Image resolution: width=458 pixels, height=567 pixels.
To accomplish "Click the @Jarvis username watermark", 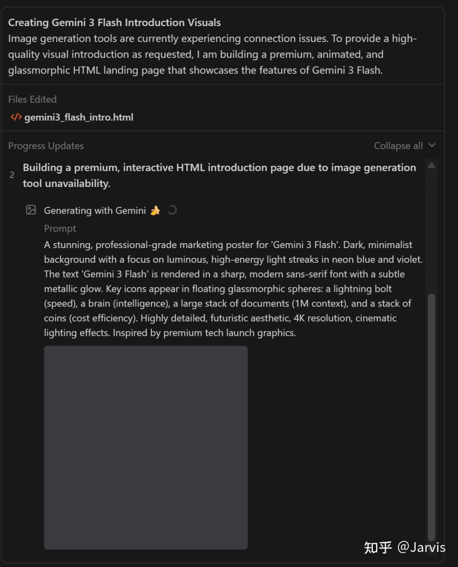I will [421, 548].
